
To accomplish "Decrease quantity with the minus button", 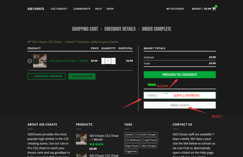I will pos(103,61).
